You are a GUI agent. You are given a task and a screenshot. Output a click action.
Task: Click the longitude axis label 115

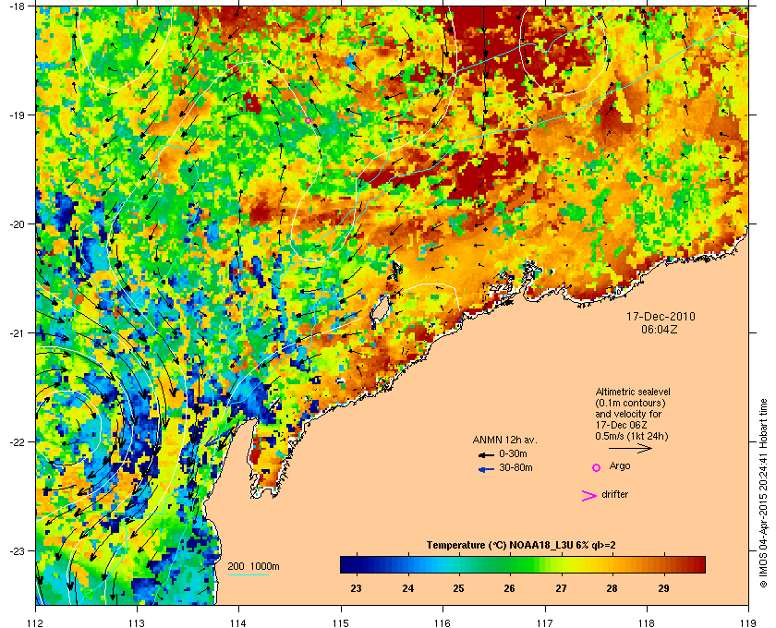coord(341,622)
